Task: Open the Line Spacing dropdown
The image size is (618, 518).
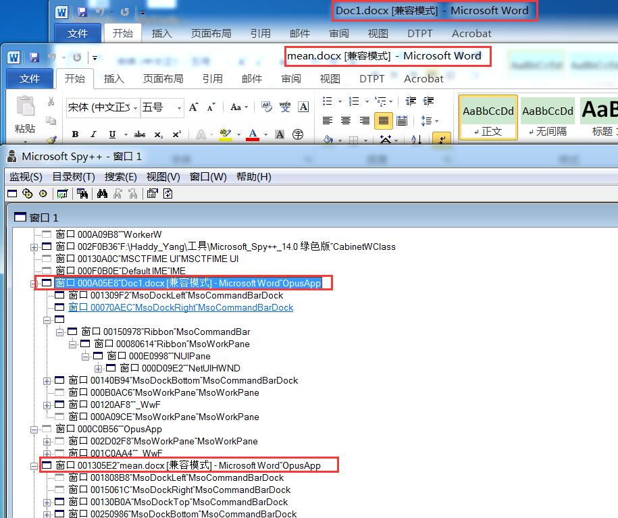Action: (429, 121)
